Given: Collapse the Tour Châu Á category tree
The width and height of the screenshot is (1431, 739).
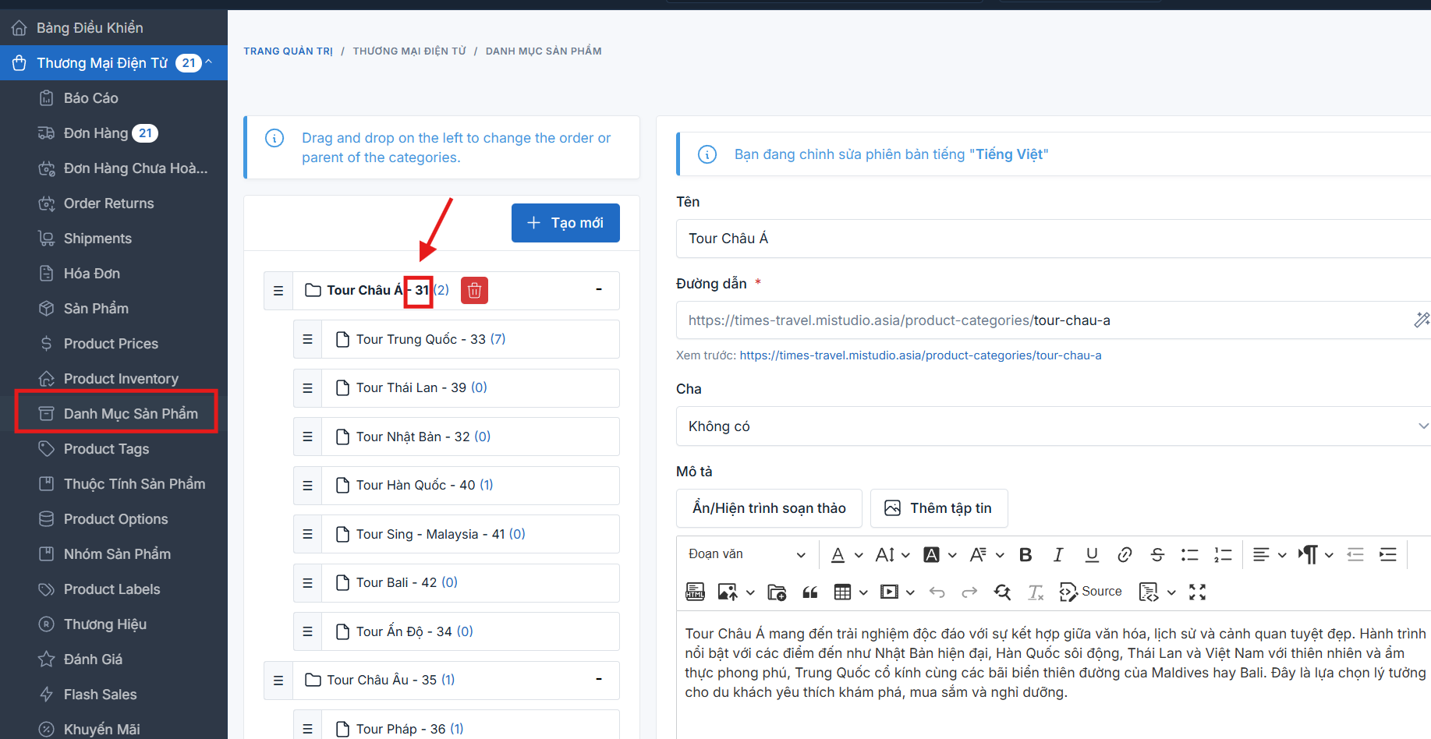Looking at the screenshot, I should coord(599,290).
